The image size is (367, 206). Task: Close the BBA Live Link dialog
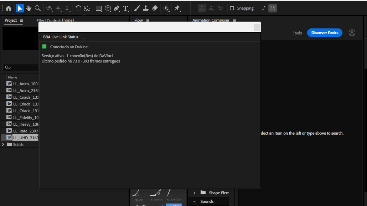257,28
